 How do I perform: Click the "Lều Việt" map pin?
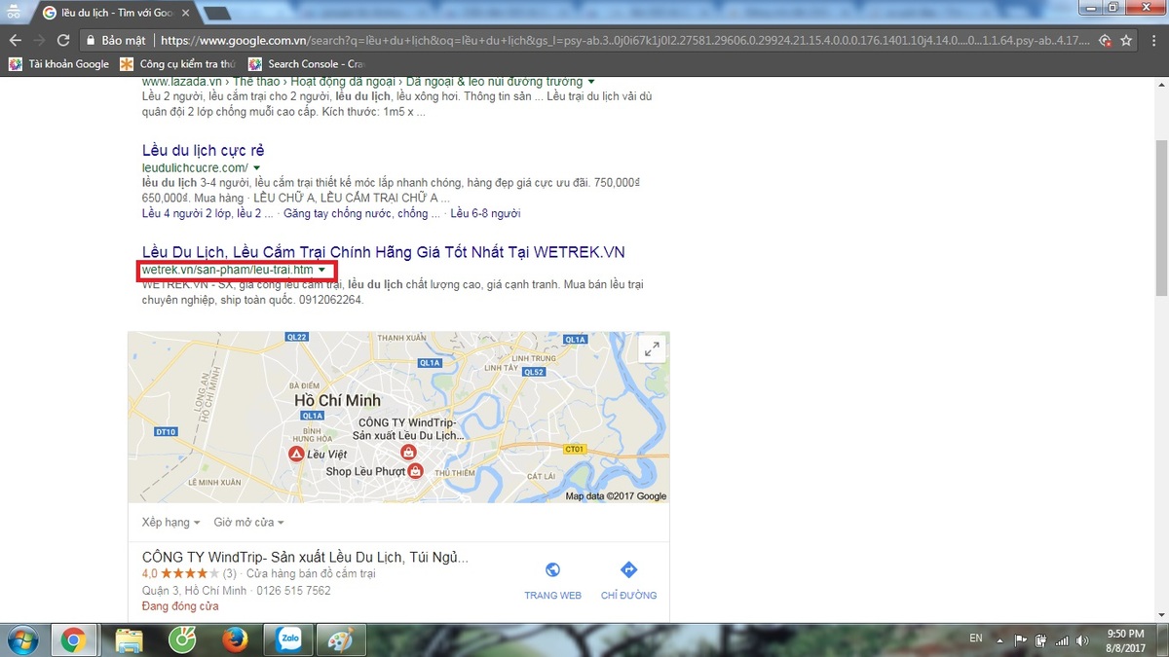pyautogui.click(x=295, y=454)
